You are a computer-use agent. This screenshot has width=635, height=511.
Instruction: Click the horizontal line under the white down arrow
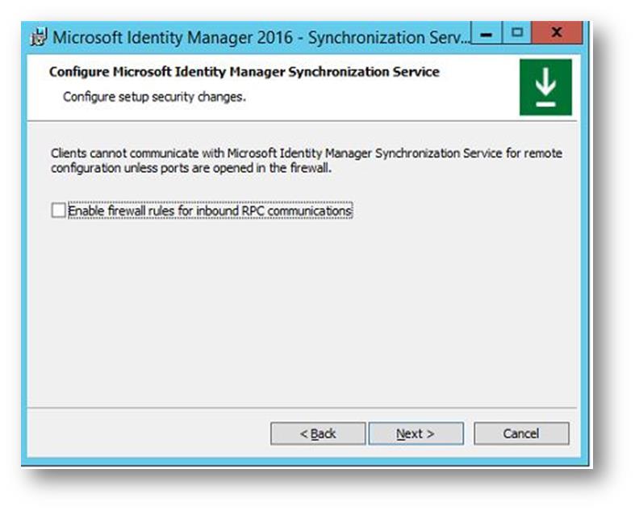545,105
